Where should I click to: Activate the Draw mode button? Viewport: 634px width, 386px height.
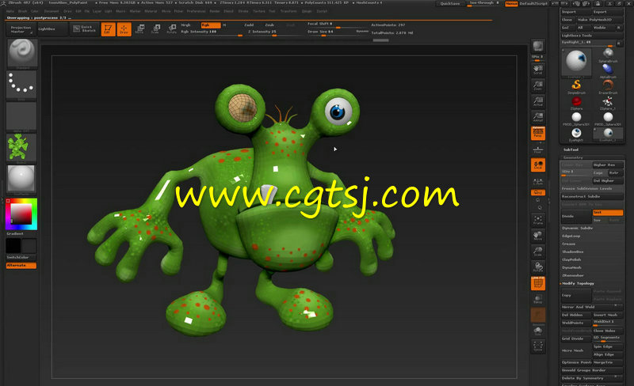[x=124, y=29]
